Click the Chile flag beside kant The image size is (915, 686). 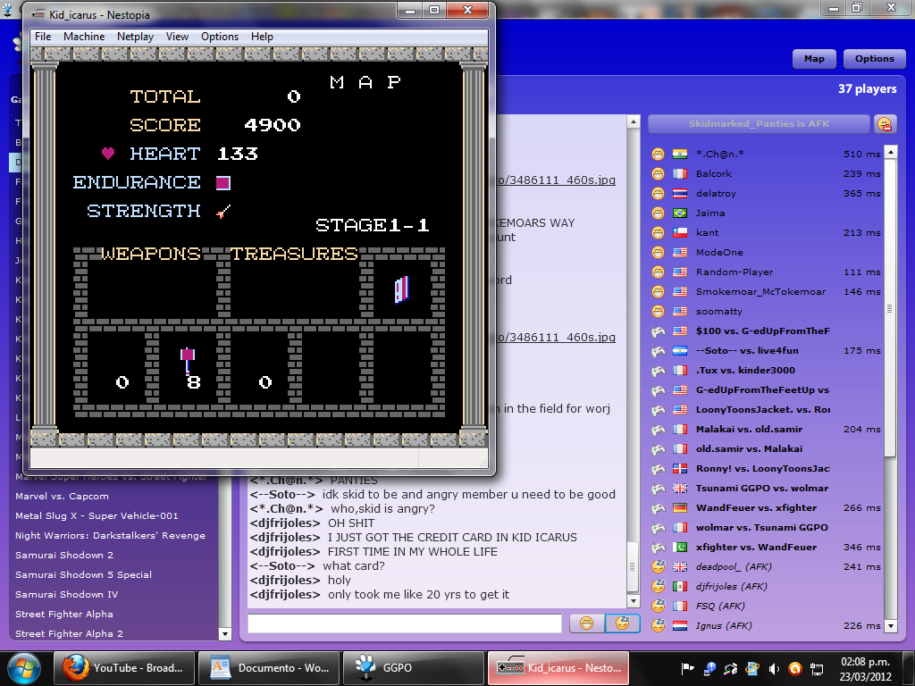680,233
